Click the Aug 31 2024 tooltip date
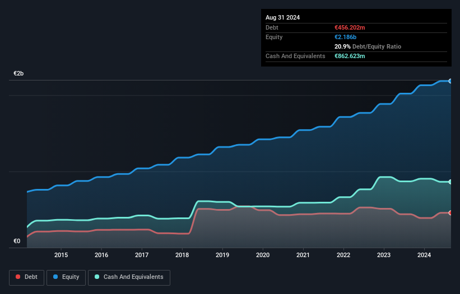The height and width of the screenshot is (294, 460). coord(282,17)
